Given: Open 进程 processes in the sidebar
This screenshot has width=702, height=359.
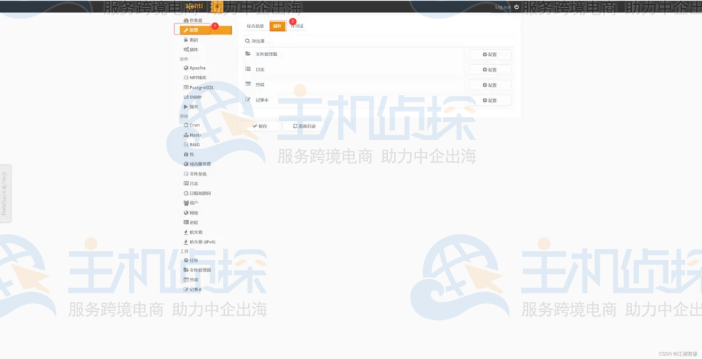Looking at the screenshot, I should click(191, 222).
